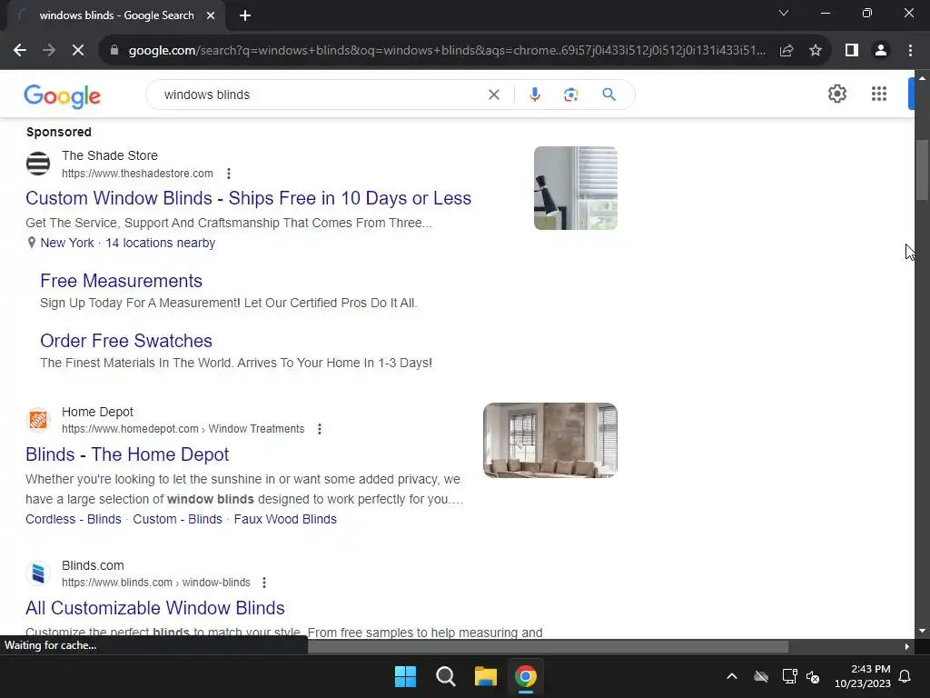Open Custom Window Blinds ad link
The width and height of the screenshot is (930, 698).
(248, 197)
